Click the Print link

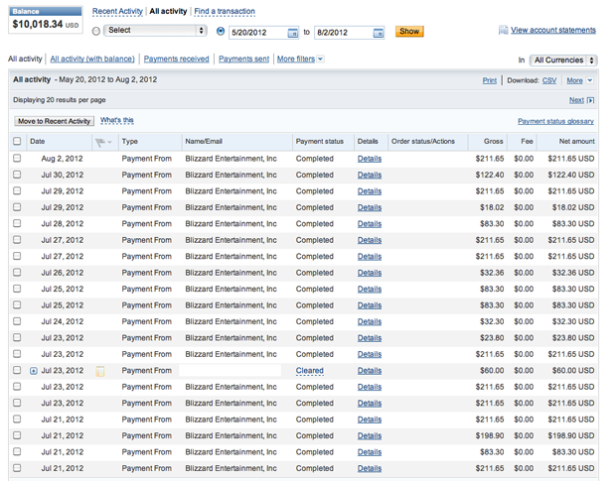[x=490, y=80]
